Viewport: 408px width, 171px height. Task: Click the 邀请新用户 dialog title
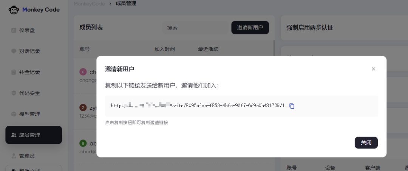coord(120,69)
